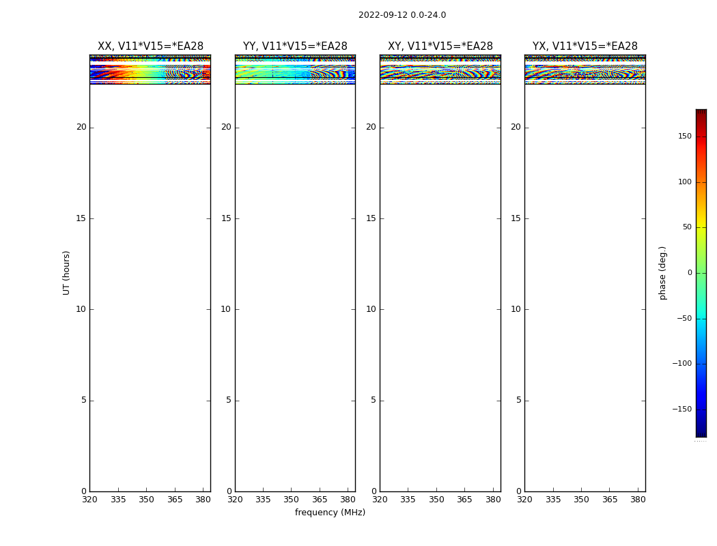The image size is (717, 546).
Task: Click the 335 x-tick under the XX panel
Action: click(x=118, y=500)
